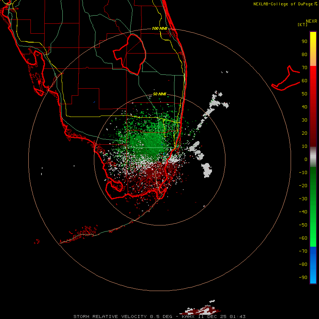Click the -40 value on velocity scale
Viewport: 319px width, 319px height.
click(x=303, y=212)
